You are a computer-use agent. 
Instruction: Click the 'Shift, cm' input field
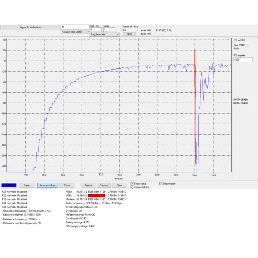pos(96,30)
